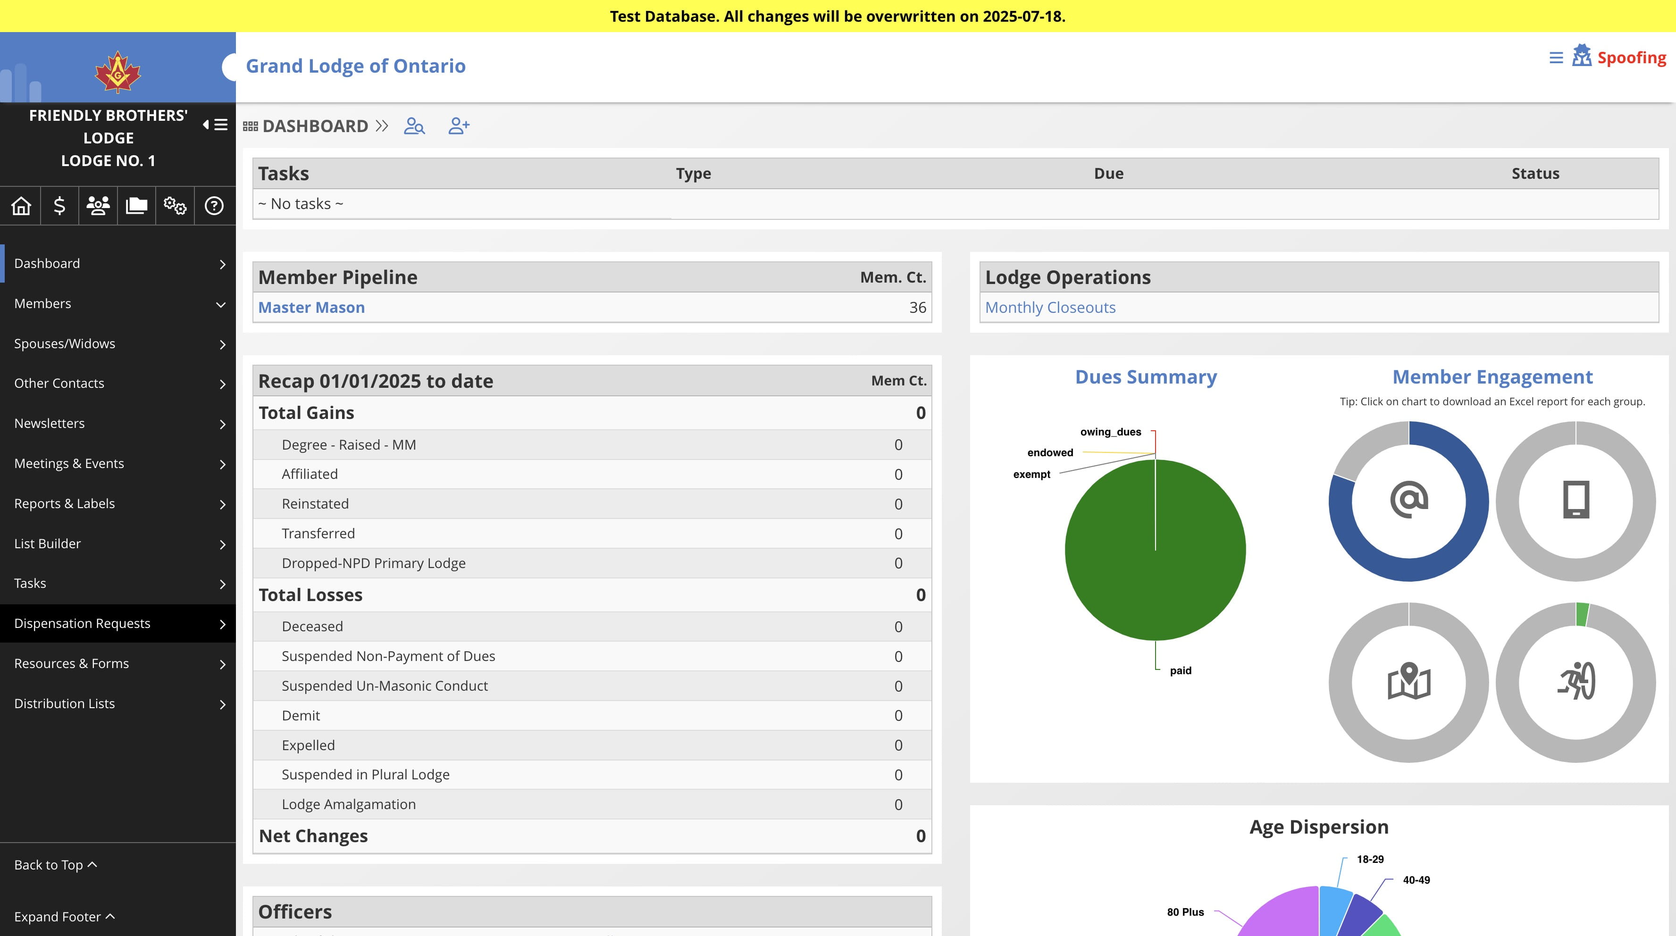This screenshot has width=1676, height=936.
Task: Expand the Reports & Labels submenu
Action: click(118, 503)
